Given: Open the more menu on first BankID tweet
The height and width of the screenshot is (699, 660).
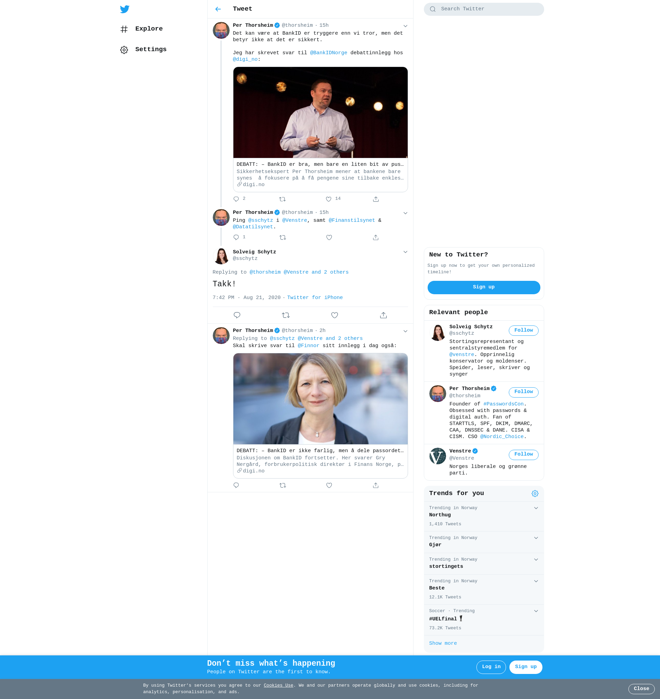Looking at the screenshot, I should click(405, 26).
